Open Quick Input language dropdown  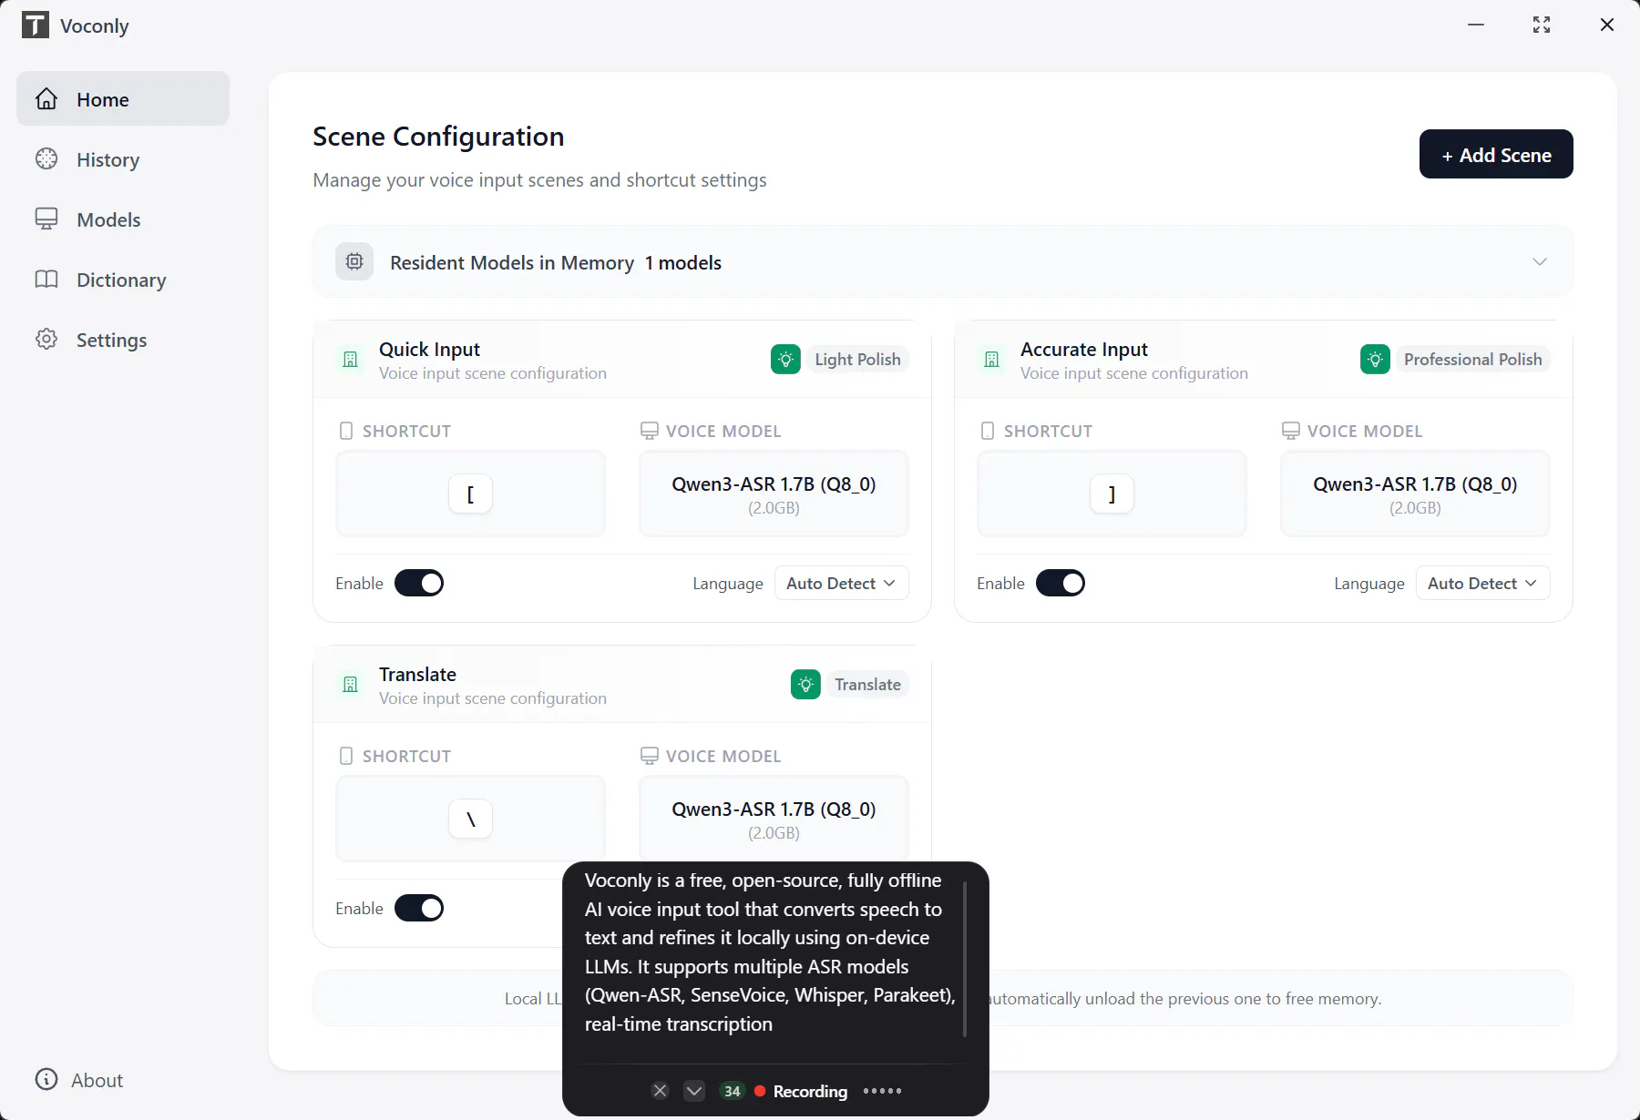(841, 583)
